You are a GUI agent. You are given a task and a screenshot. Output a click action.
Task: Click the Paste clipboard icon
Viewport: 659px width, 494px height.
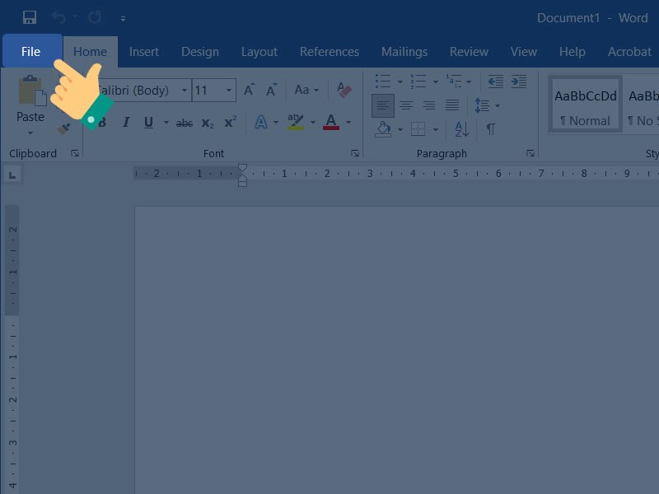tap(32, 91)
